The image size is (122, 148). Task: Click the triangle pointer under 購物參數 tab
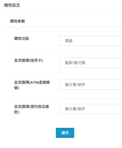point(18,28)
